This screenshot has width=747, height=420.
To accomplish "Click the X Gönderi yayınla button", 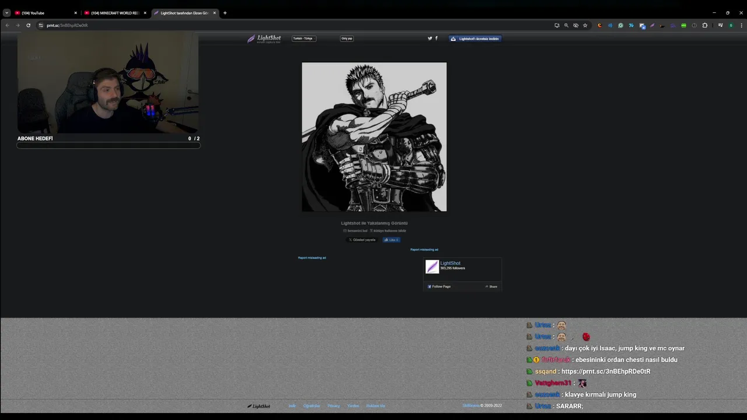I will point(362,240).
